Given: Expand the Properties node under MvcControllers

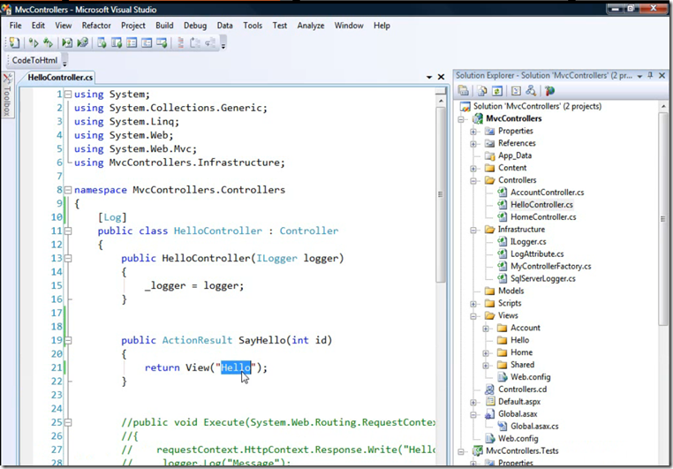Looking at the screenshot, I should pos(473,132).
